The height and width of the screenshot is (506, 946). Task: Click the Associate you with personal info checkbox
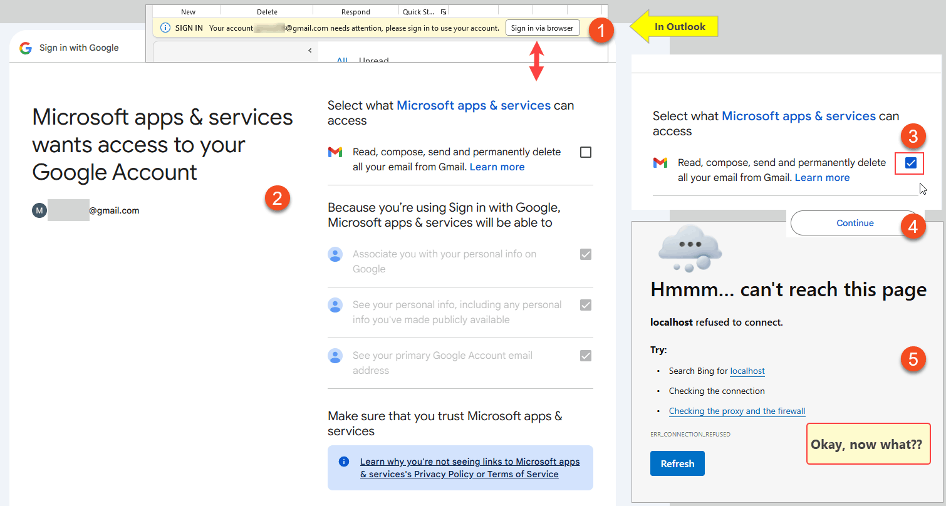[x=586, y=254]
